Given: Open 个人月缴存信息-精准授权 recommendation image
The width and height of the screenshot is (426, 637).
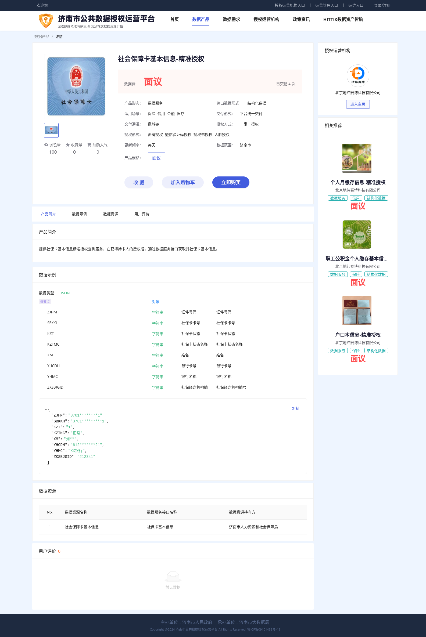Looking at the screenshot, I should [357, 158].
